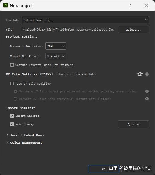The height and width of the screenshot is (175, 155).
Task: Open the Select template dropdown
Action: tap(85, 20)
